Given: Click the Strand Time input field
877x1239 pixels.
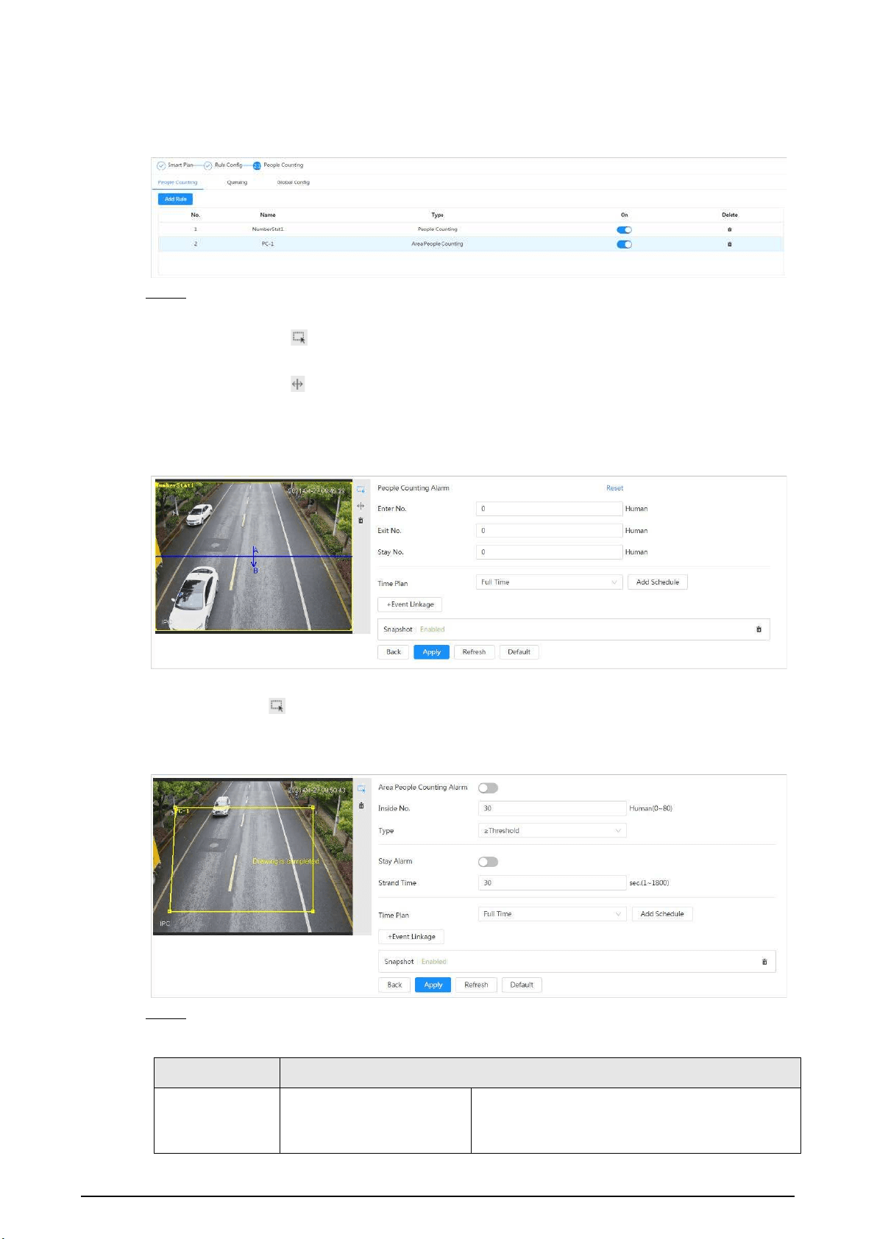Looking at the screenshot, I should point(552,883).
